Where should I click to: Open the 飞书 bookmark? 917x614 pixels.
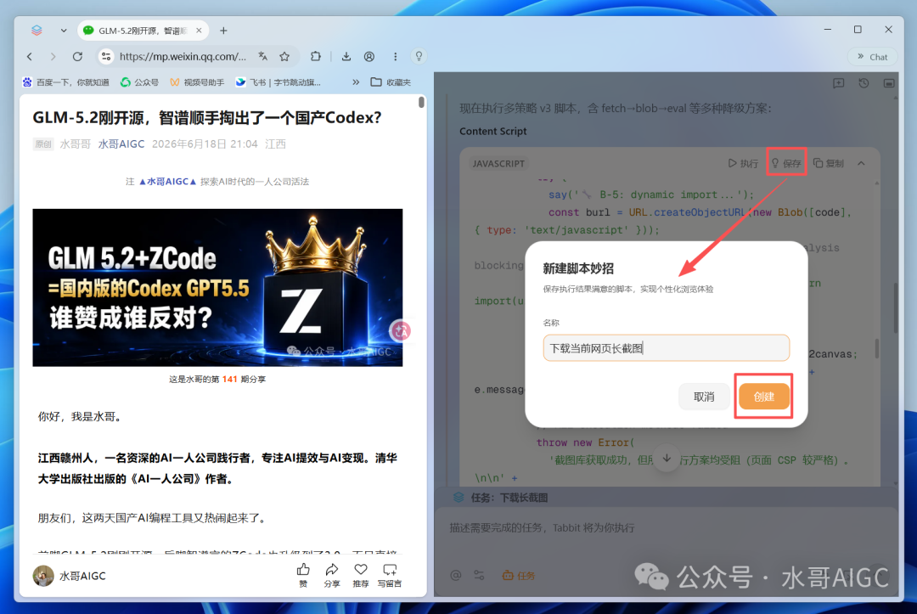tap(278, 82)
